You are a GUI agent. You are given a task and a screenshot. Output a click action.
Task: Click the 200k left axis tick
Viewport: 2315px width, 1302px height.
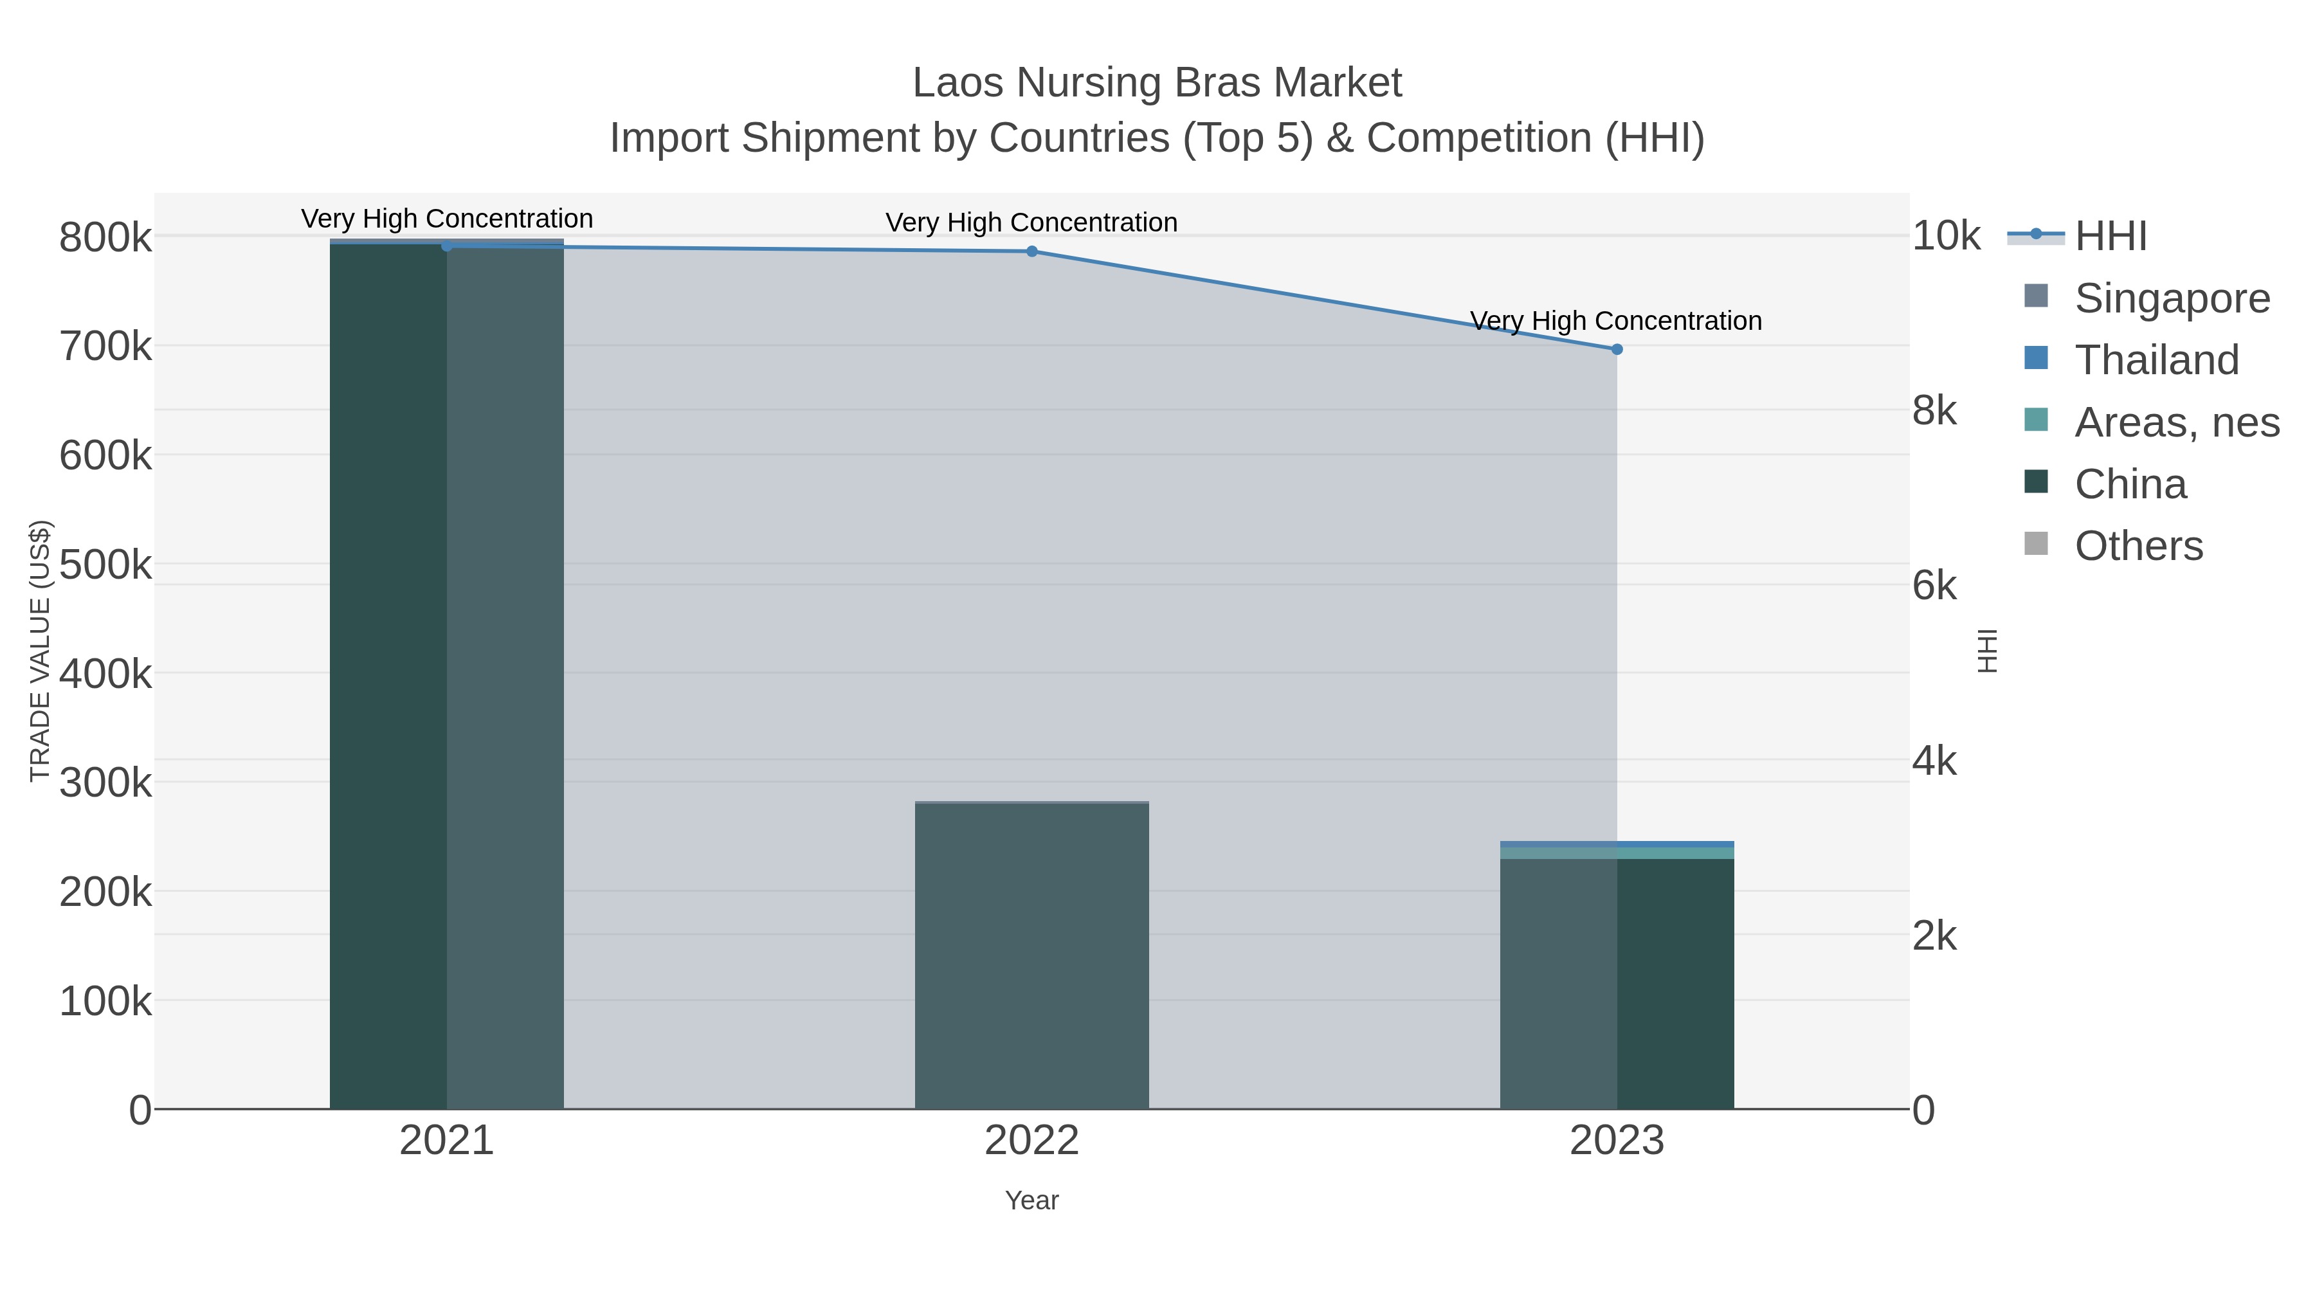point(105,892)
